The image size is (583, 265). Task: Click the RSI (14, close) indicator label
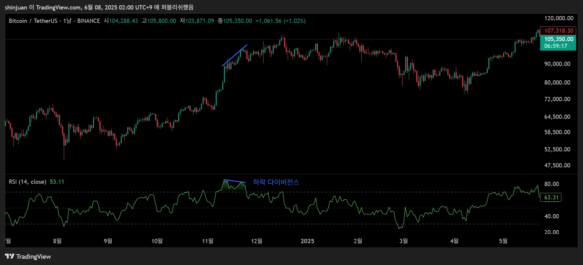(27, 182)
